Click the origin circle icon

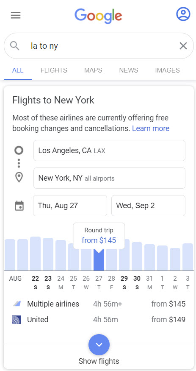19,150
